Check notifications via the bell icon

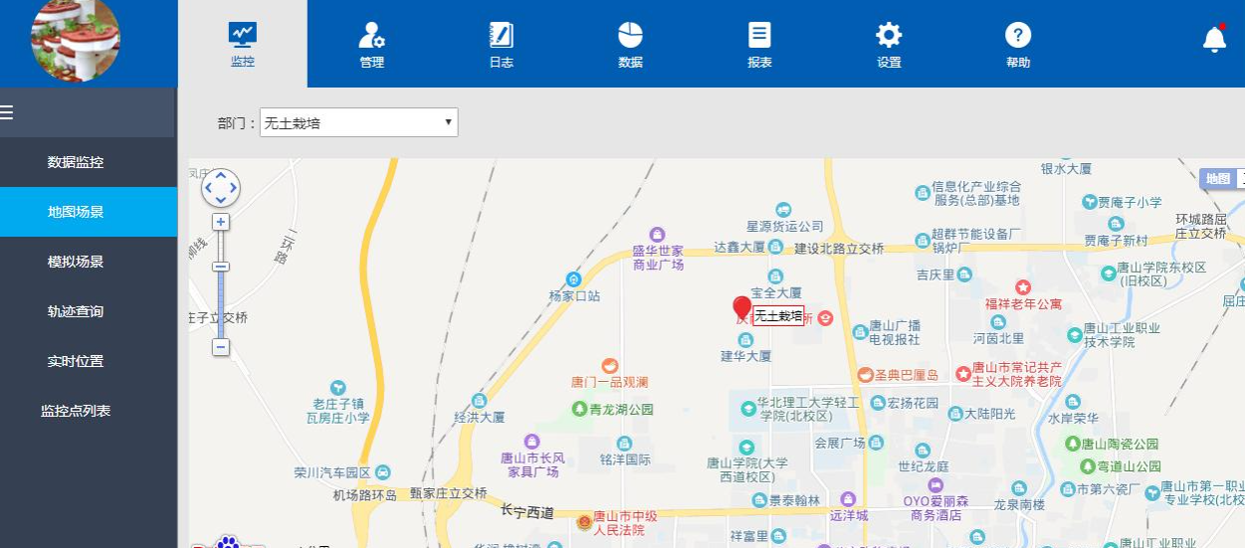(1214, 38)
